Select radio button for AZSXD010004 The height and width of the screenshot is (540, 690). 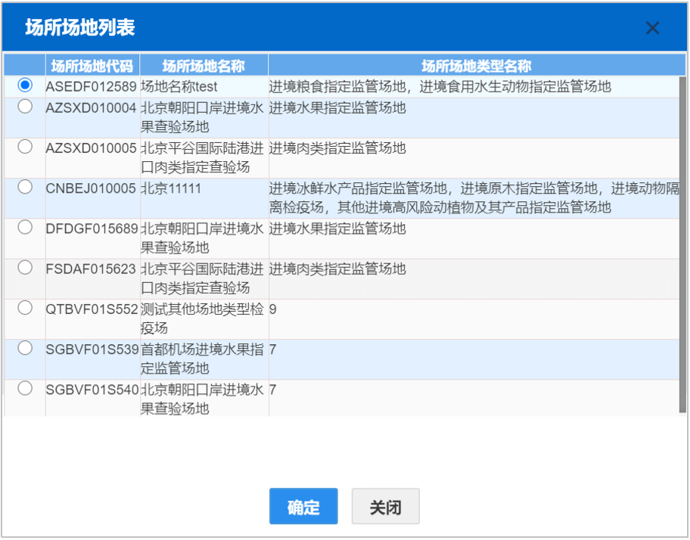[x=25, y=106]
